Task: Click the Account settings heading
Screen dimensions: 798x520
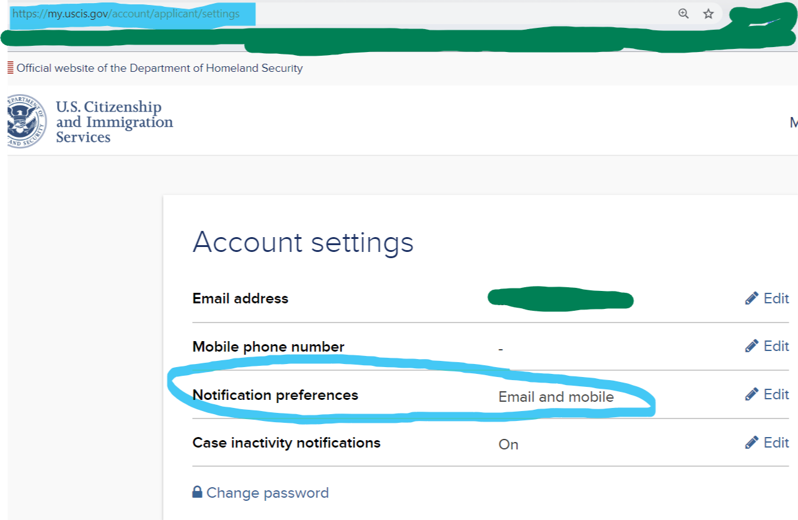Action: click(303, 242)
